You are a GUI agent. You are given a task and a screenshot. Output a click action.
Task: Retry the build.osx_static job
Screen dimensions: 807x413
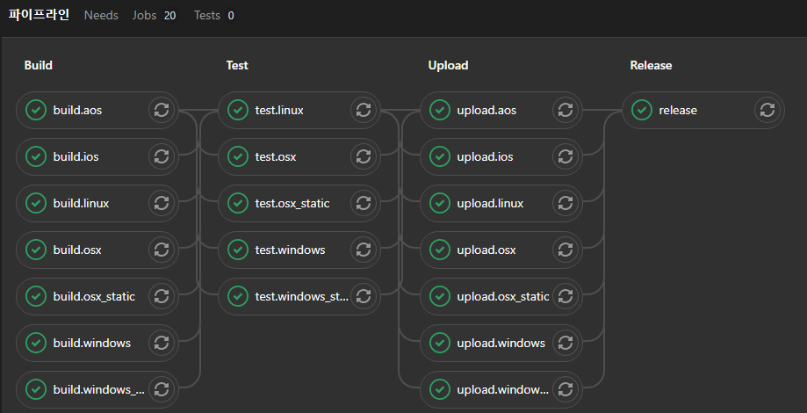162,296
